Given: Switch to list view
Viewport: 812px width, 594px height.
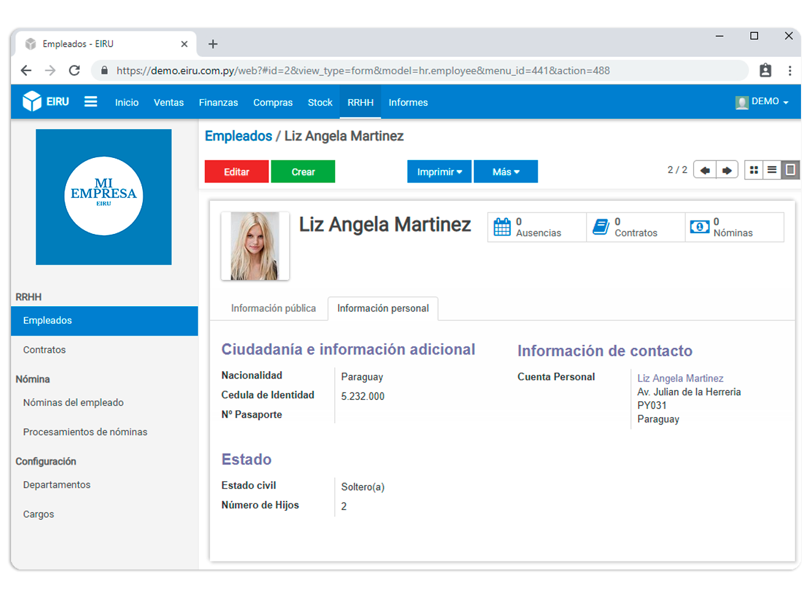Looking at the screenshot, I should pyautogui.click(x=772, y=170).
